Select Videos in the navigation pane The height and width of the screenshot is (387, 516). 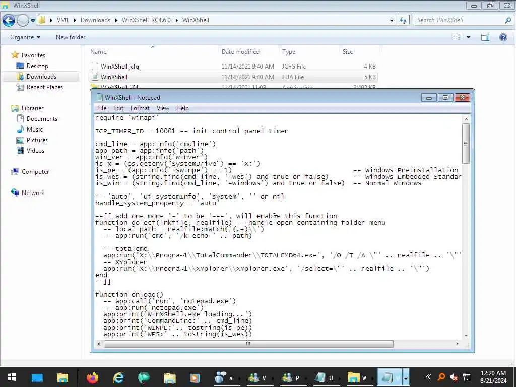coord(35,150)
